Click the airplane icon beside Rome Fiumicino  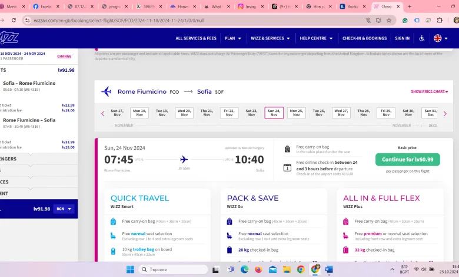tap(107, 91)
